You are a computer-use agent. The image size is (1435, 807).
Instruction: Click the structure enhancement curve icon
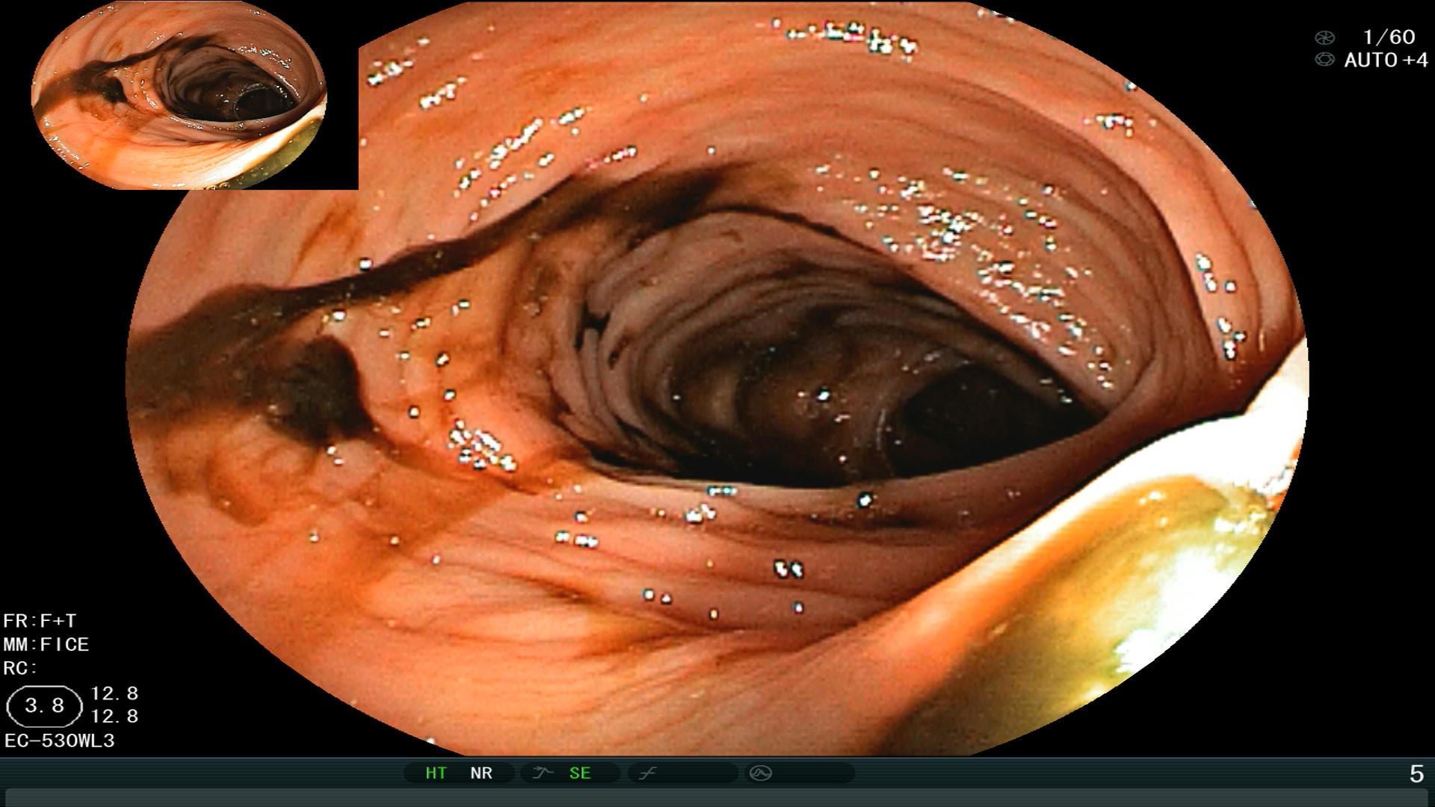point(543,773)
